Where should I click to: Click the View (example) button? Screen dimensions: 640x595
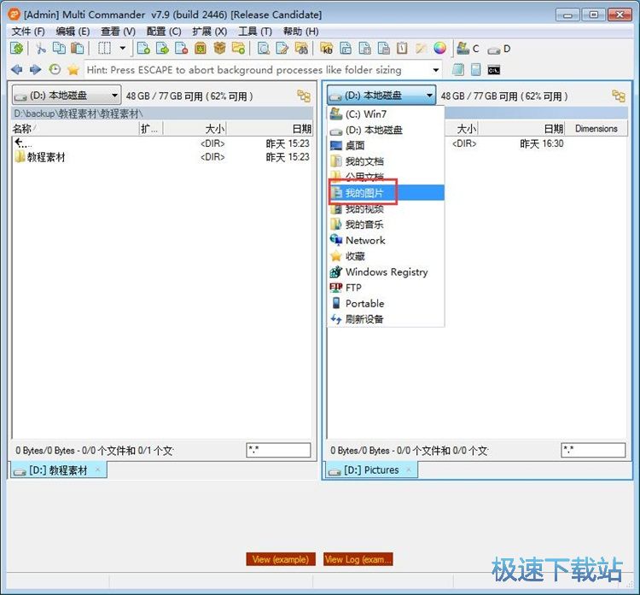pos(280,559)
